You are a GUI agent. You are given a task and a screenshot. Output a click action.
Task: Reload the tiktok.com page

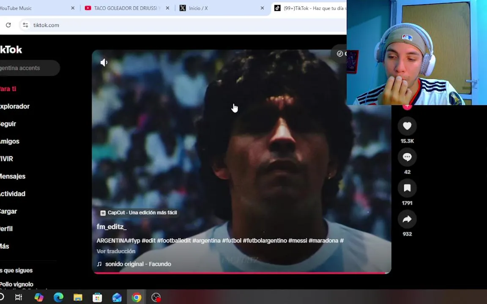[8, 25]
